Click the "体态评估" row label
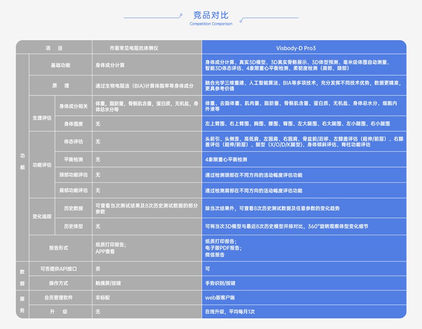The width and height of the screenshot is (422, 329). point(73,141)
